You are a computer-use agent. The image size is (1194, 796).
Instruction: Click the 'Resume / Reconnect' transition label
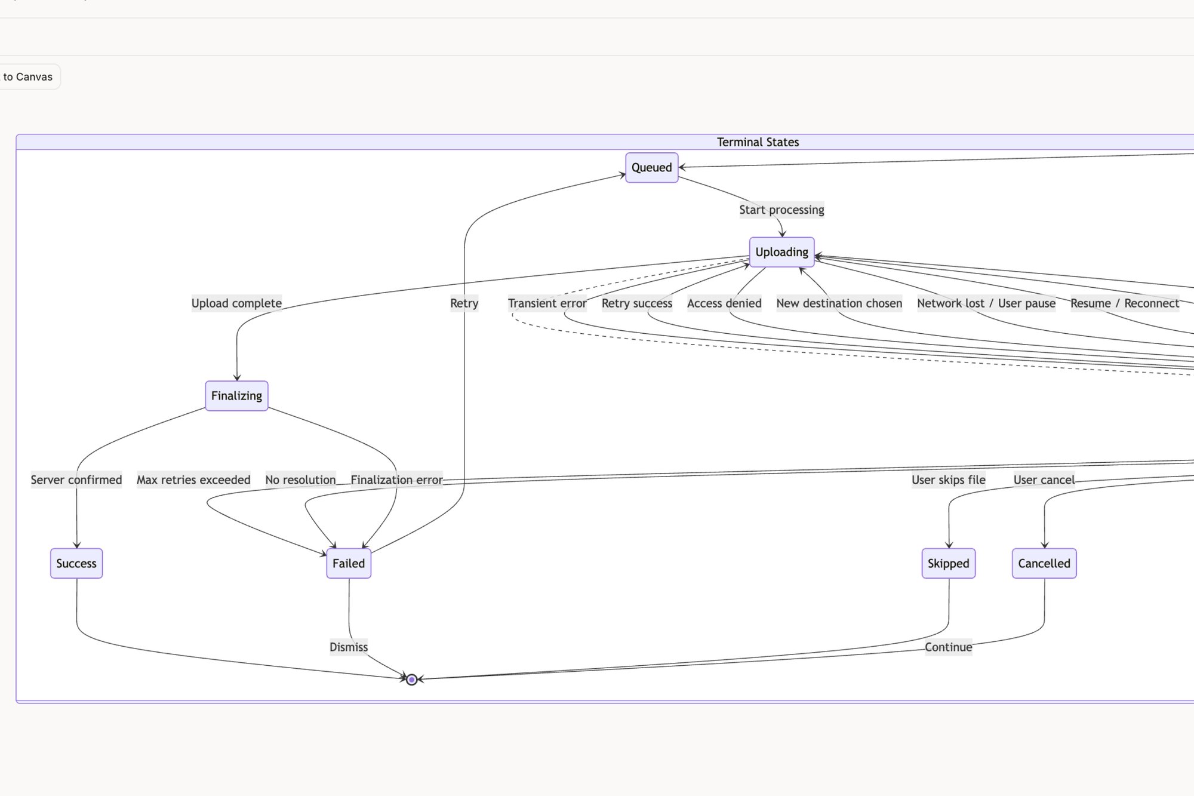pos(1125,303)
